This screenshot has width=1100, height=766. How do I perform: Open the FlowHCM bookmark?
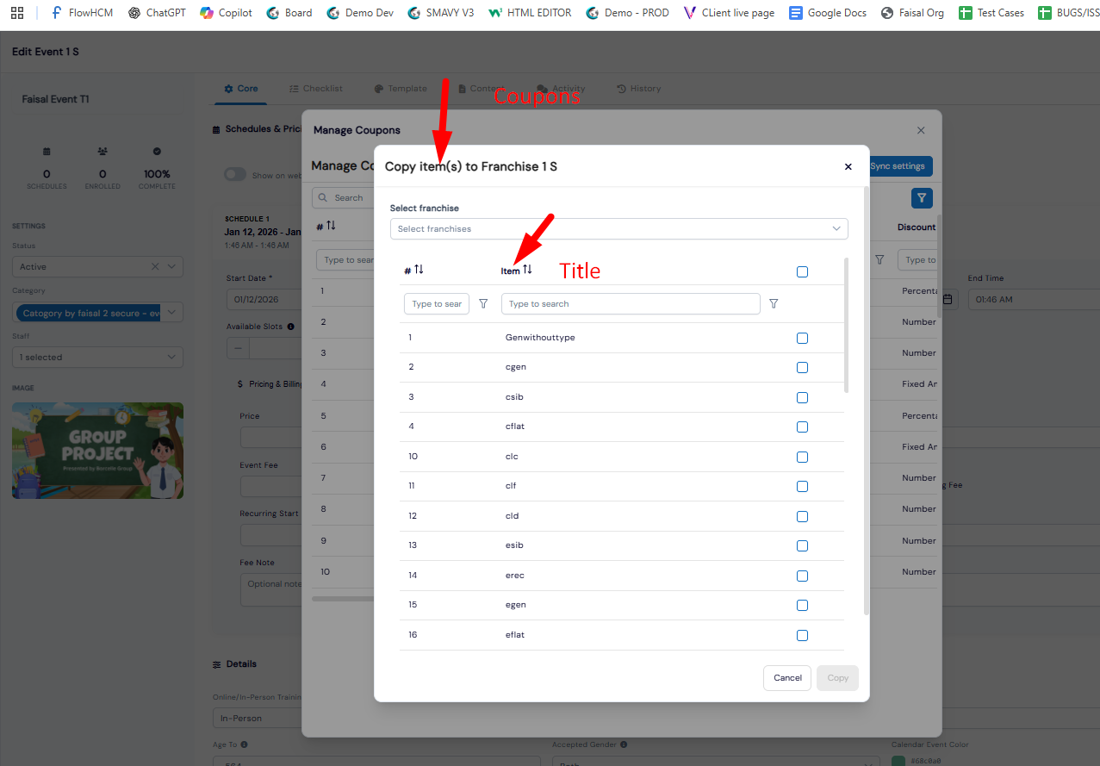coord(82,13)
